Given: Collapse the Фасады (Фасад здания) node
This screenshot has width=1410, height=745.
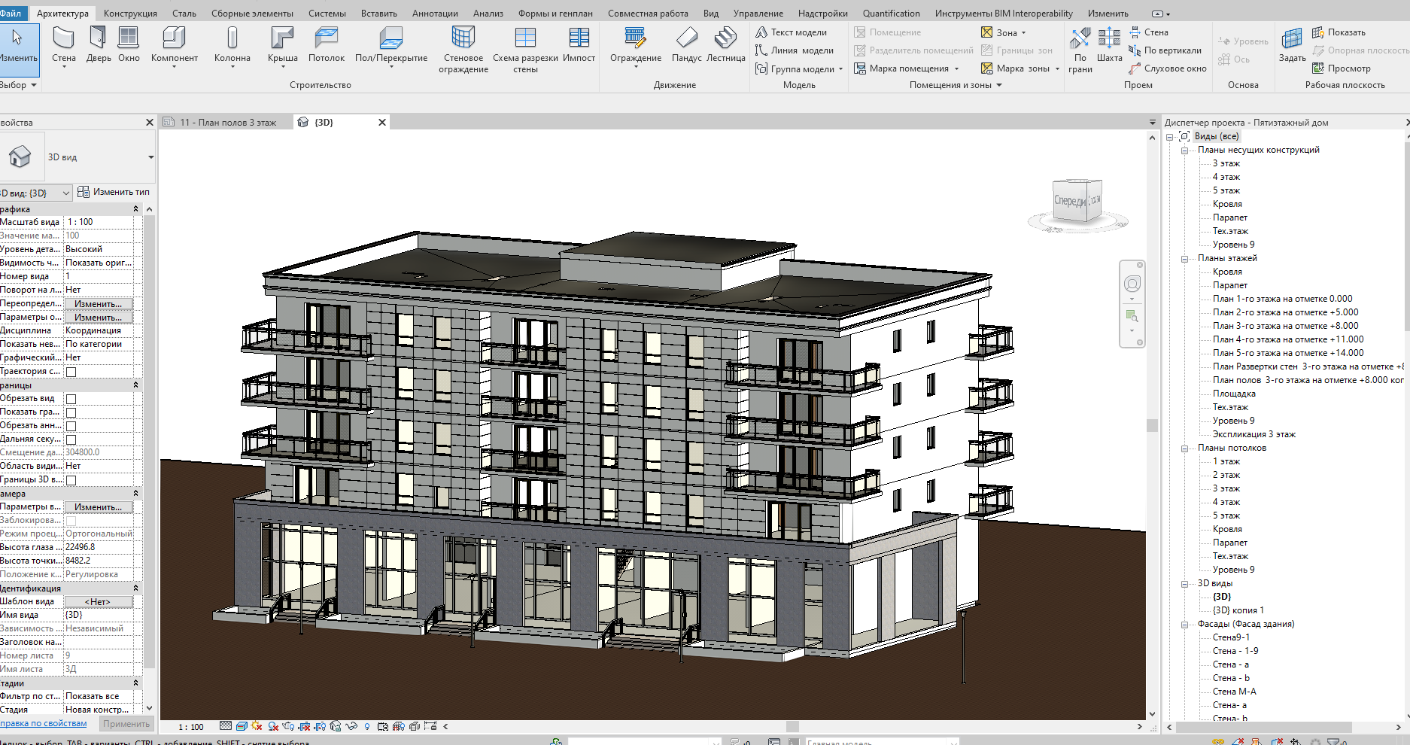Looking at the screenshot, I should pos(1184,624).
